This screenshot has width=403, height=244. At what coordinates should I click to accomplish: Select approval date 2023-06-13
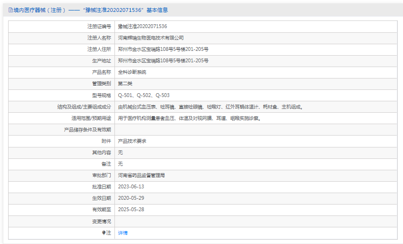(x=131, y=186)
